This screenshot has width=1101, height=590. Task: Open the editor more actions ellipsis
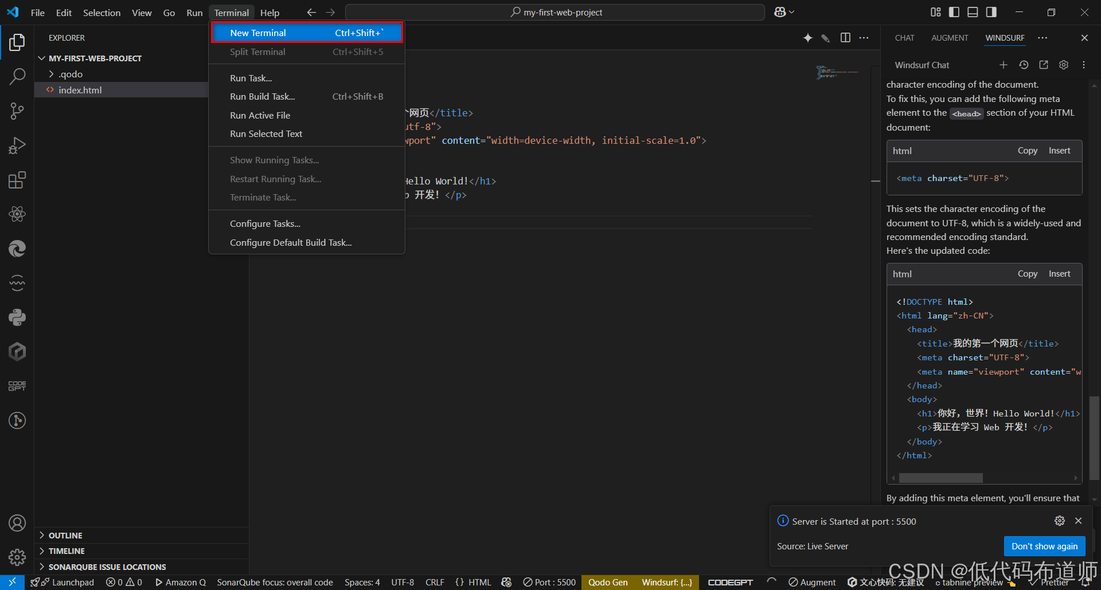(x=864, y=38)
